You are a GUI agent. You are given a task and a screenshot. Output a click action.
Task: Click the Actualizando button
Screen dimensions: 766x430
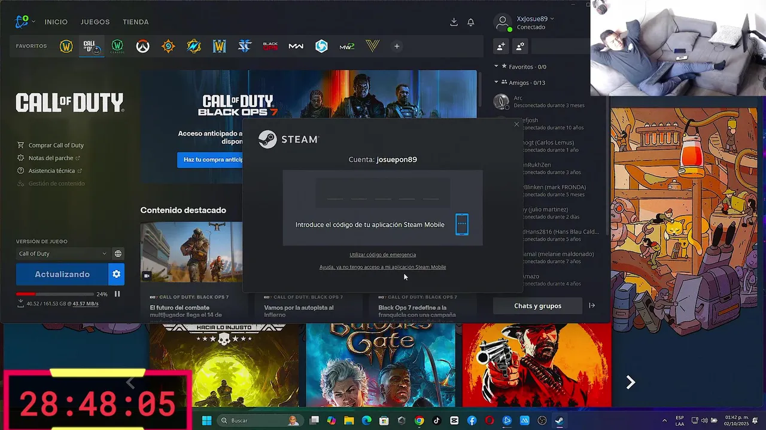pos(62,274)
